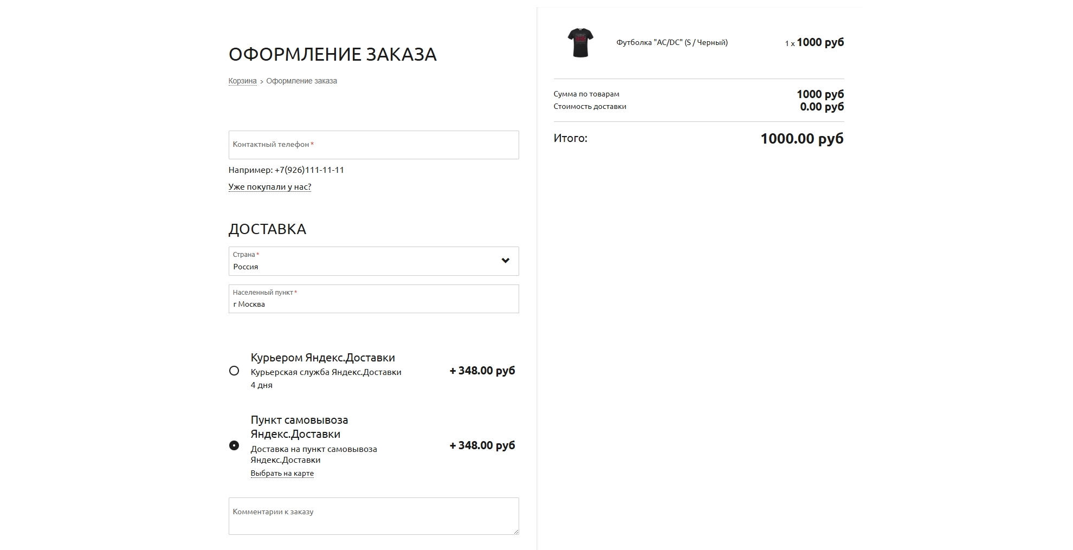Click the Комментарии к заказу text area
Screen dimensions: 1073x550
click(373, 516)
